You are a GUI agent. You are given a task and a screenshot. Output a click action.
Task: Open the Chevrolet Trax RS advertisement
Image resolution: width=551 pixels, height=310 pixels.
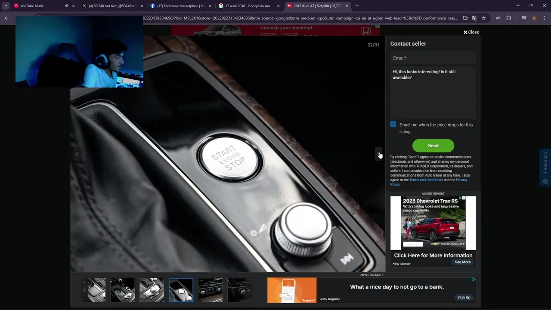click(433, 223)
